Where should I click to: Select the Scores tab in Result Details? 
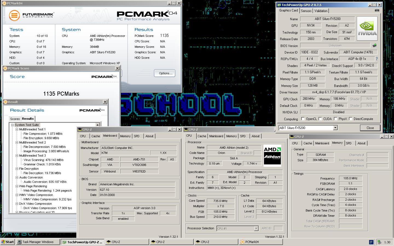coord(15,119)
